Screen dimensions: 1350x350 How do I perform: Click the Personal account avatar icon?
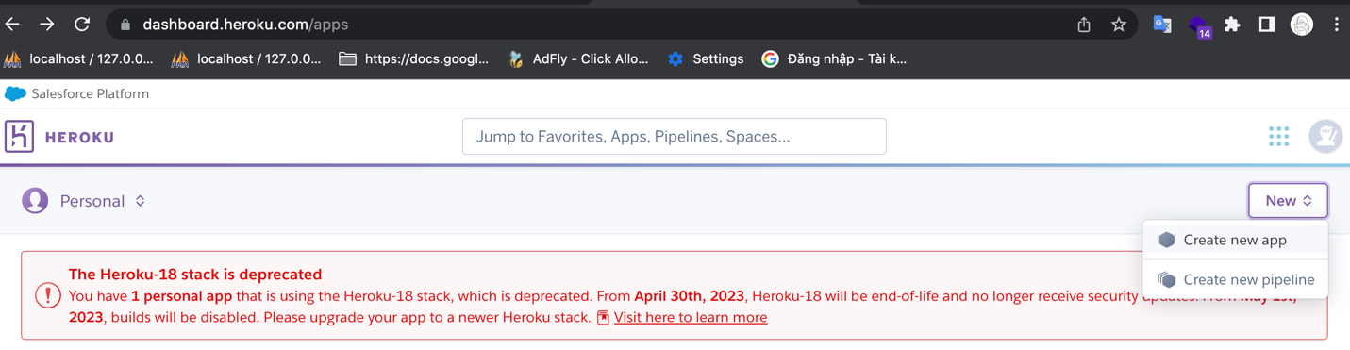click(x=35, y=201)
